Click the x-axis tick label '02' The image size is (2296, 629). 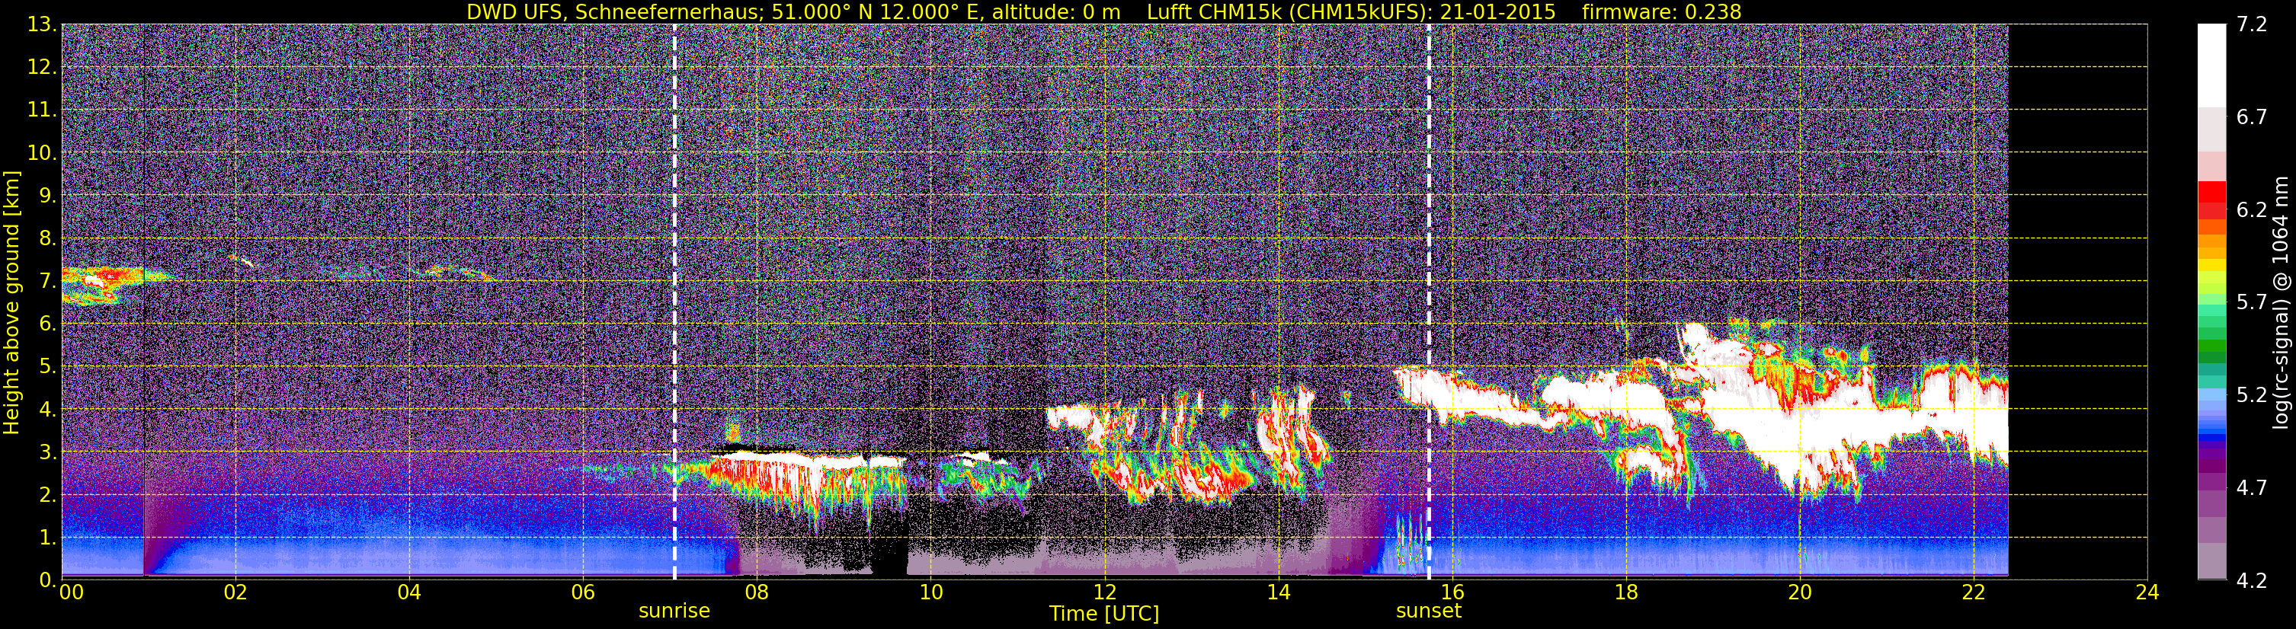[x=235, y=592]
